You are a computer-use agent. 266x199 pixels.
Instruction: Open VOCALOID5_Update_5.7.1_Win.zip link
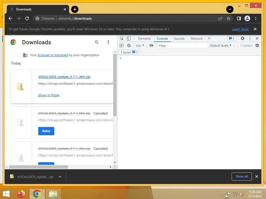tap(64, 77)
